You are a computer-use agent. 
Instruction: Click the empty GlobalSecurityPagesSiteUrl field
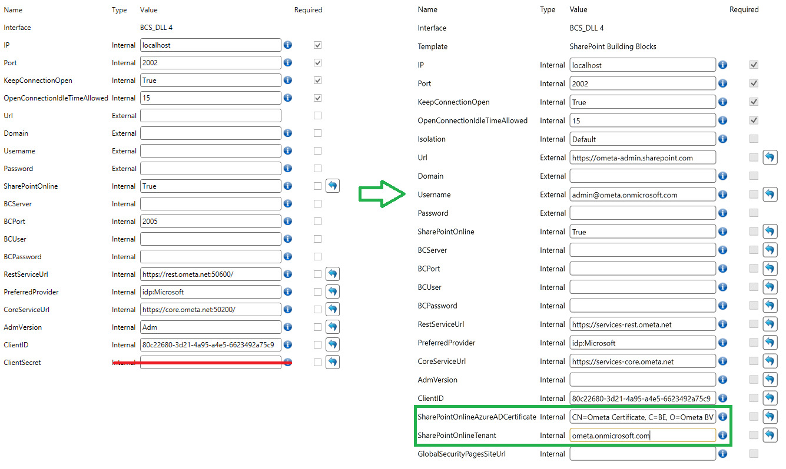click(x=642, y=454)
